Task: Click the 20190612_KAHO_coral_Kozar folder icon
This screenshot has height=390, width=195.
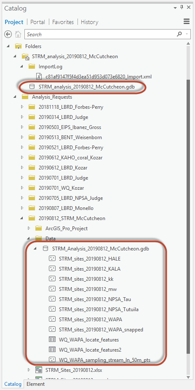Action: point(32,157)
